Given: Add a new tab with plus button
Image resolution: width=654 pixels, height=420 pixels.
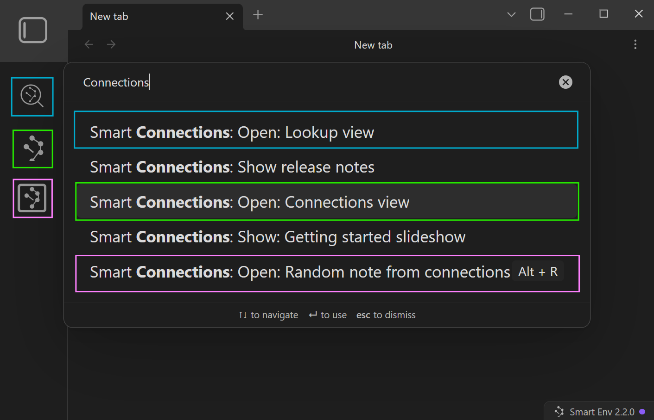Looking at the screenshot, I should pyautogui.click(x=258, y=15).
